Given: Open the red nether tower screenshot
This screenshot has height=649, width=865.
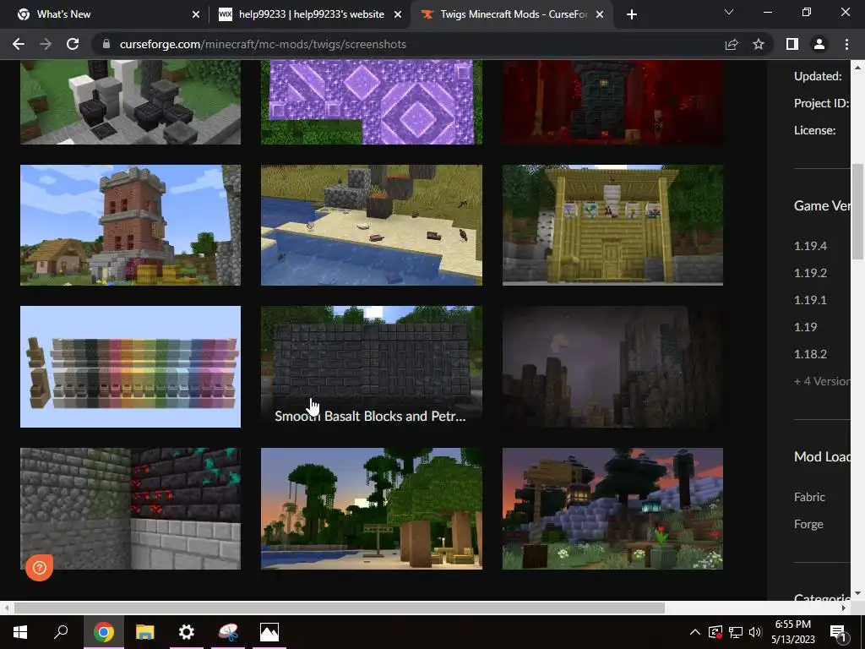Looking at the screenshot, I should pos(612,102).
